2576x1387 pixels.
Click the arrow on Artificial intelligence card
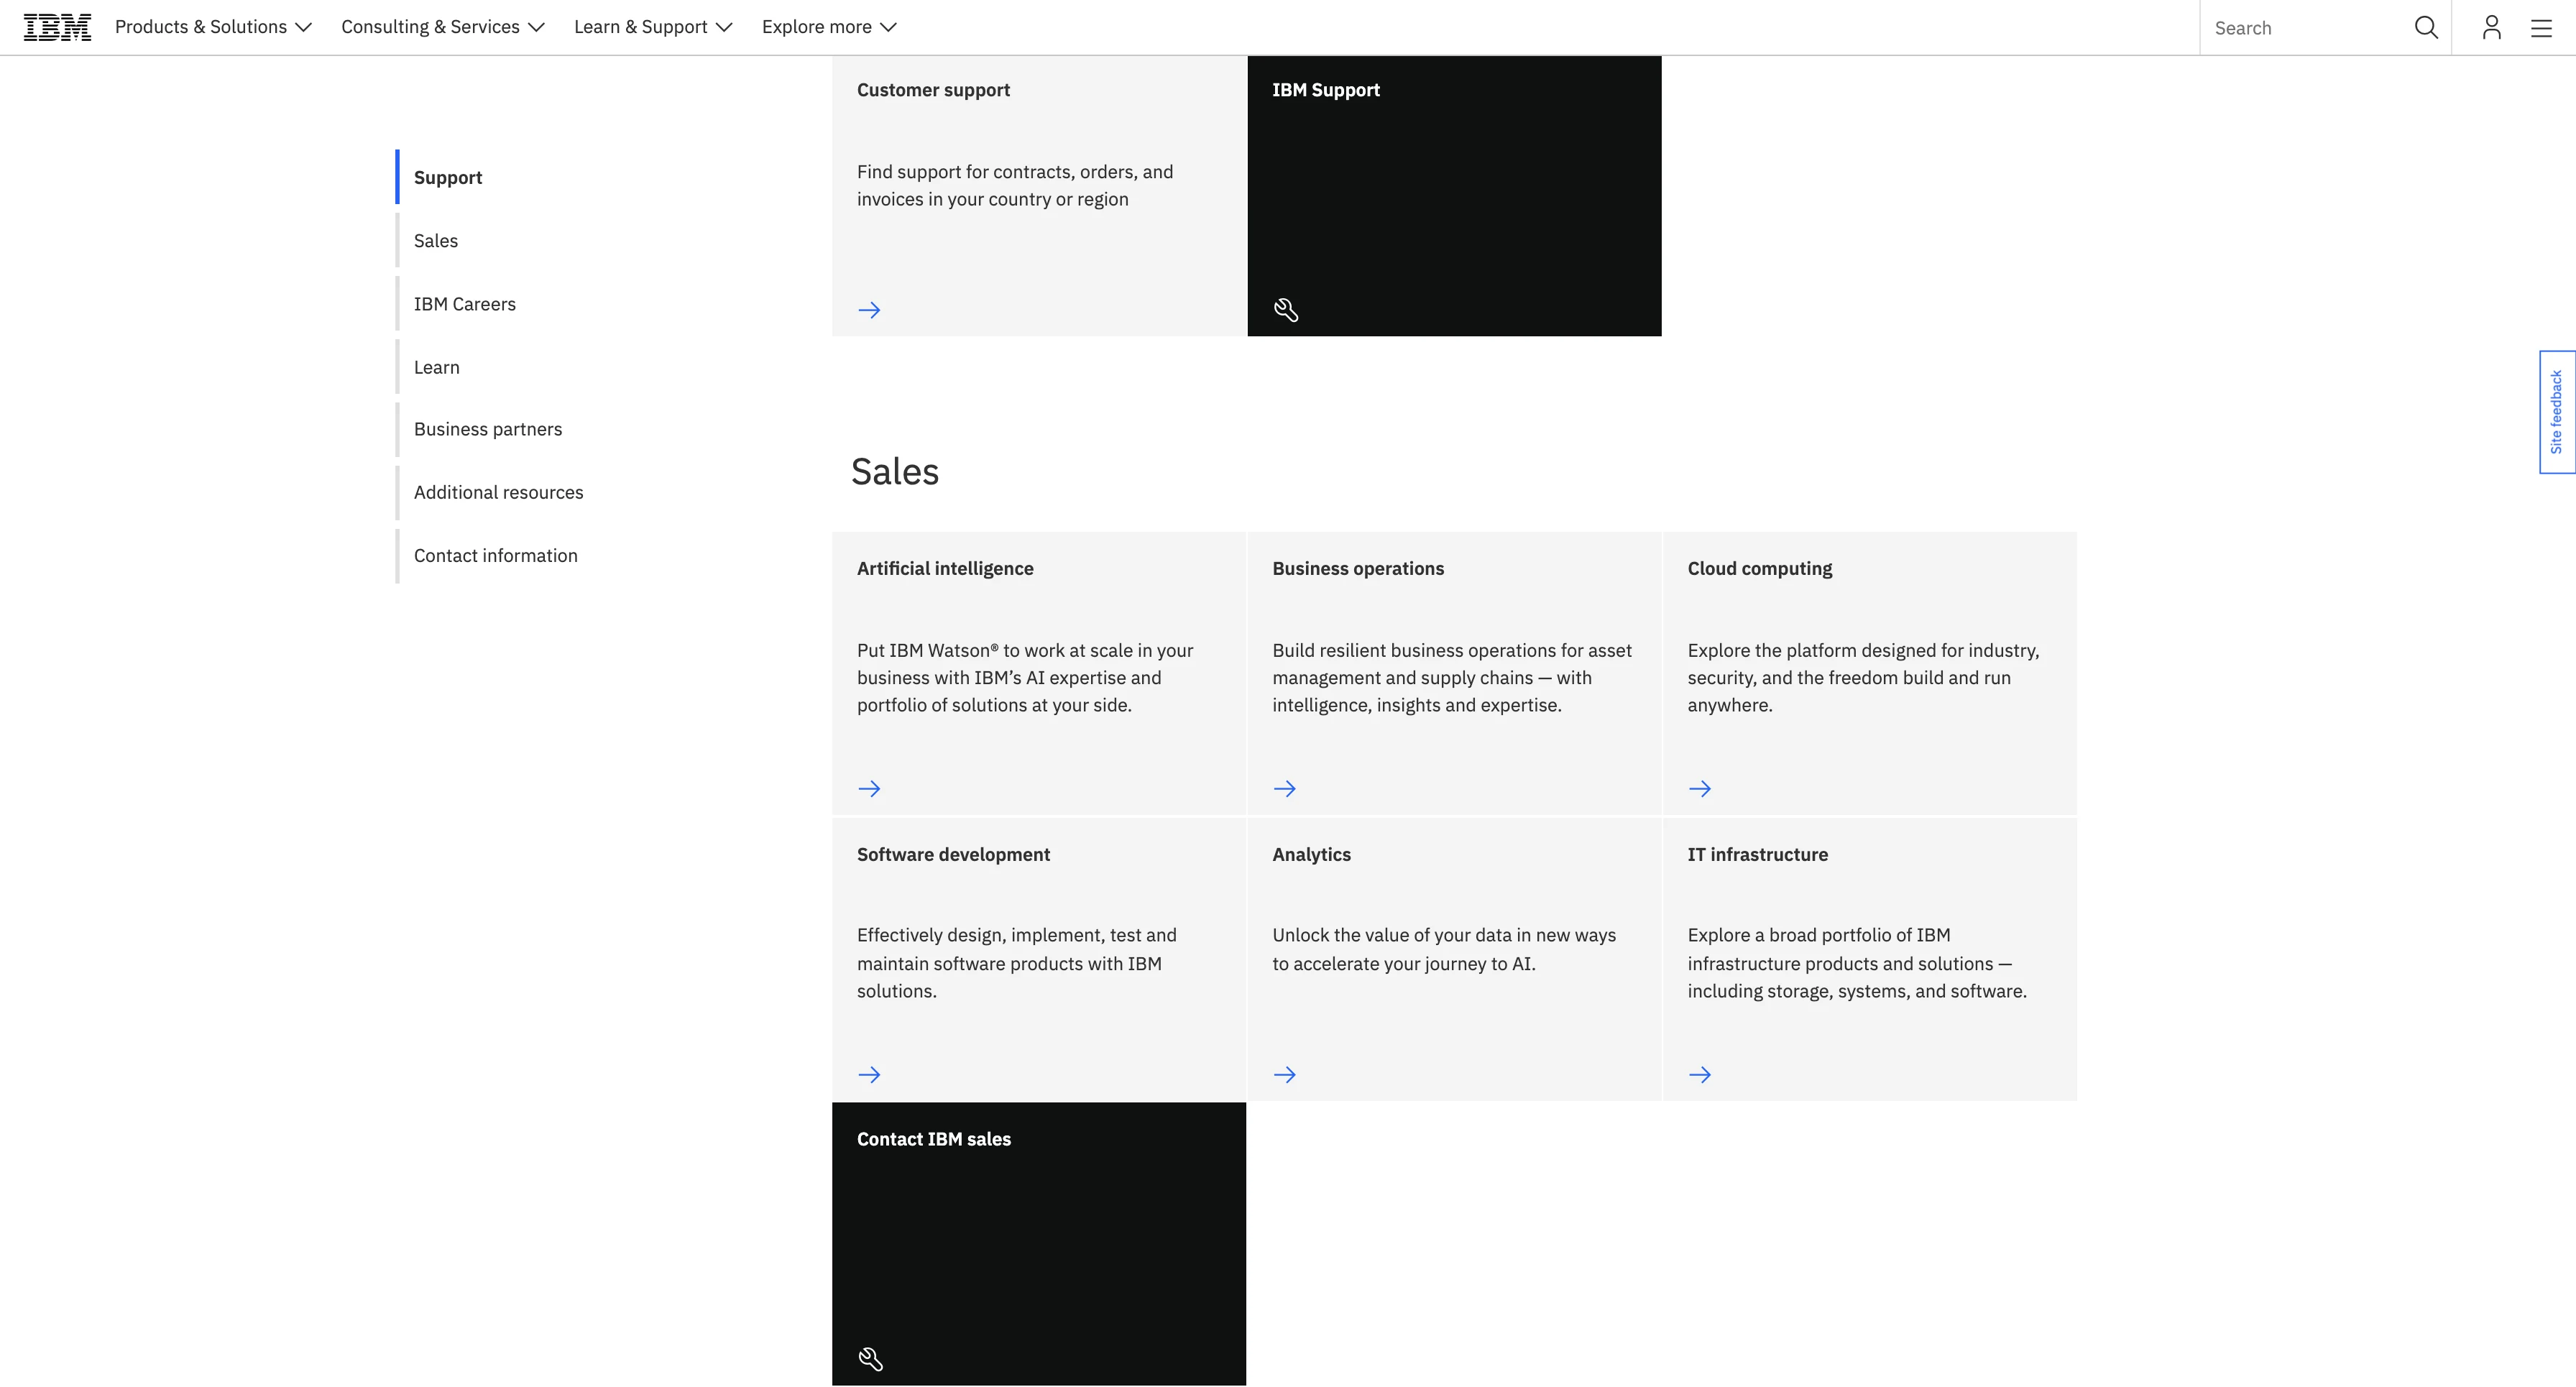point(869,789)
